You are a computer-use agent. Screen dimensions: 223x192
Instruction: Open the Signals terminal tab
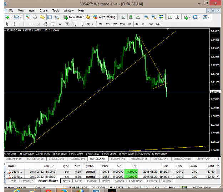coord(120,181)
